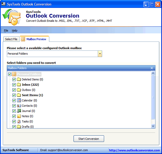This screenshot has height=154, width=162.
Task: Uncheck the Inbox (222) checkbox
Action: 14,85
